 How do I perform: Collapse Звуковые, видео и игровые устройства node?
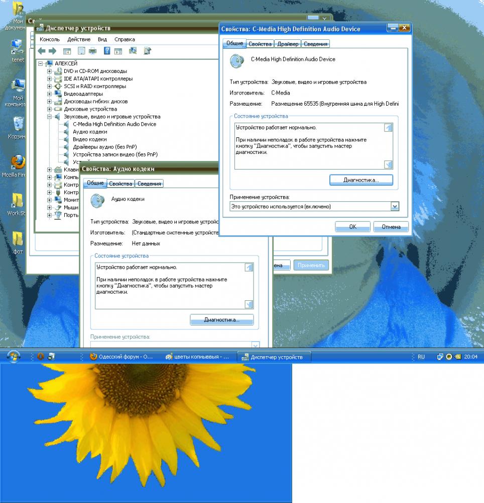point(50,117)
